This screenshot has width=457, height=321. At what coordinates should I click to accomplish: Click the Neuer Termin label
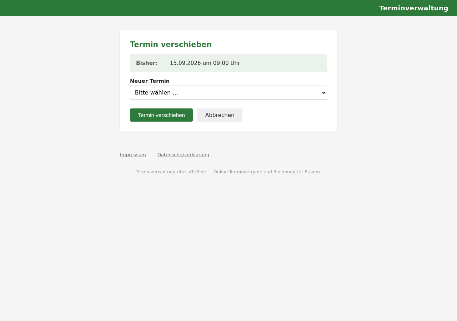(x=150, y=81)
